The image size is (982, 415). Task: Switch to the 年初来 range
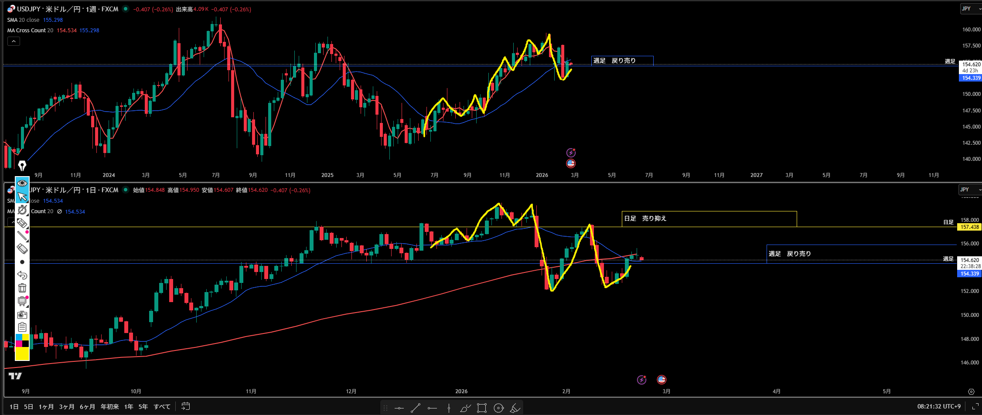point(109,407)
